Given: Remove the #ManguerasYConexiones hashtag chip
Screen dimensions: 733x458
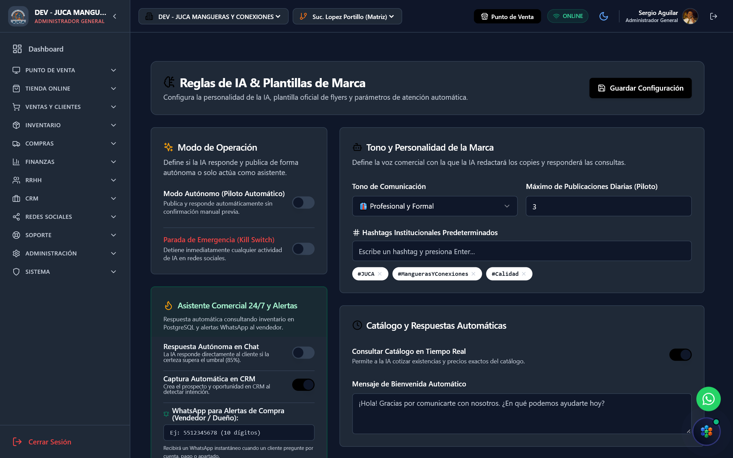Looking at the screenshot, I should [x=473, y=274].
